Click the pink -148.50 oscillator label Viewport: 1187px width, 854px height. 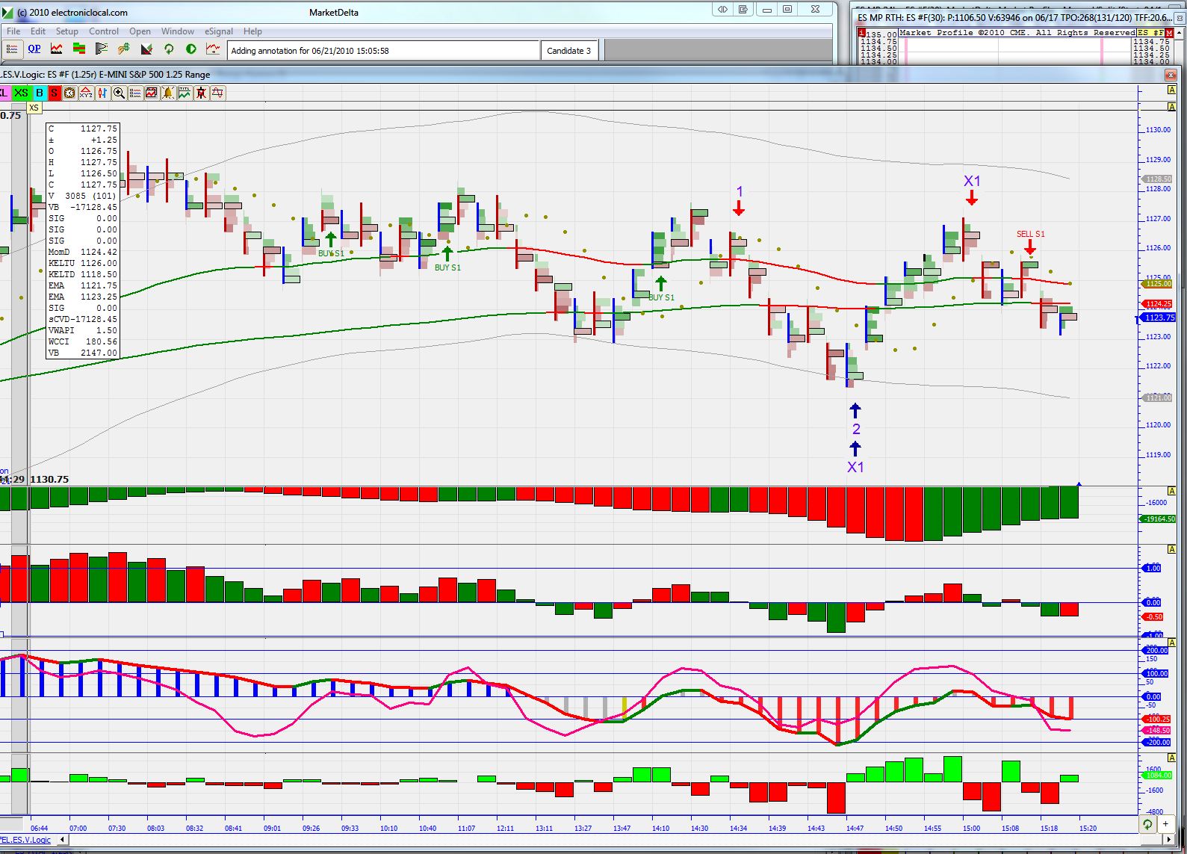coord(1157,731)
